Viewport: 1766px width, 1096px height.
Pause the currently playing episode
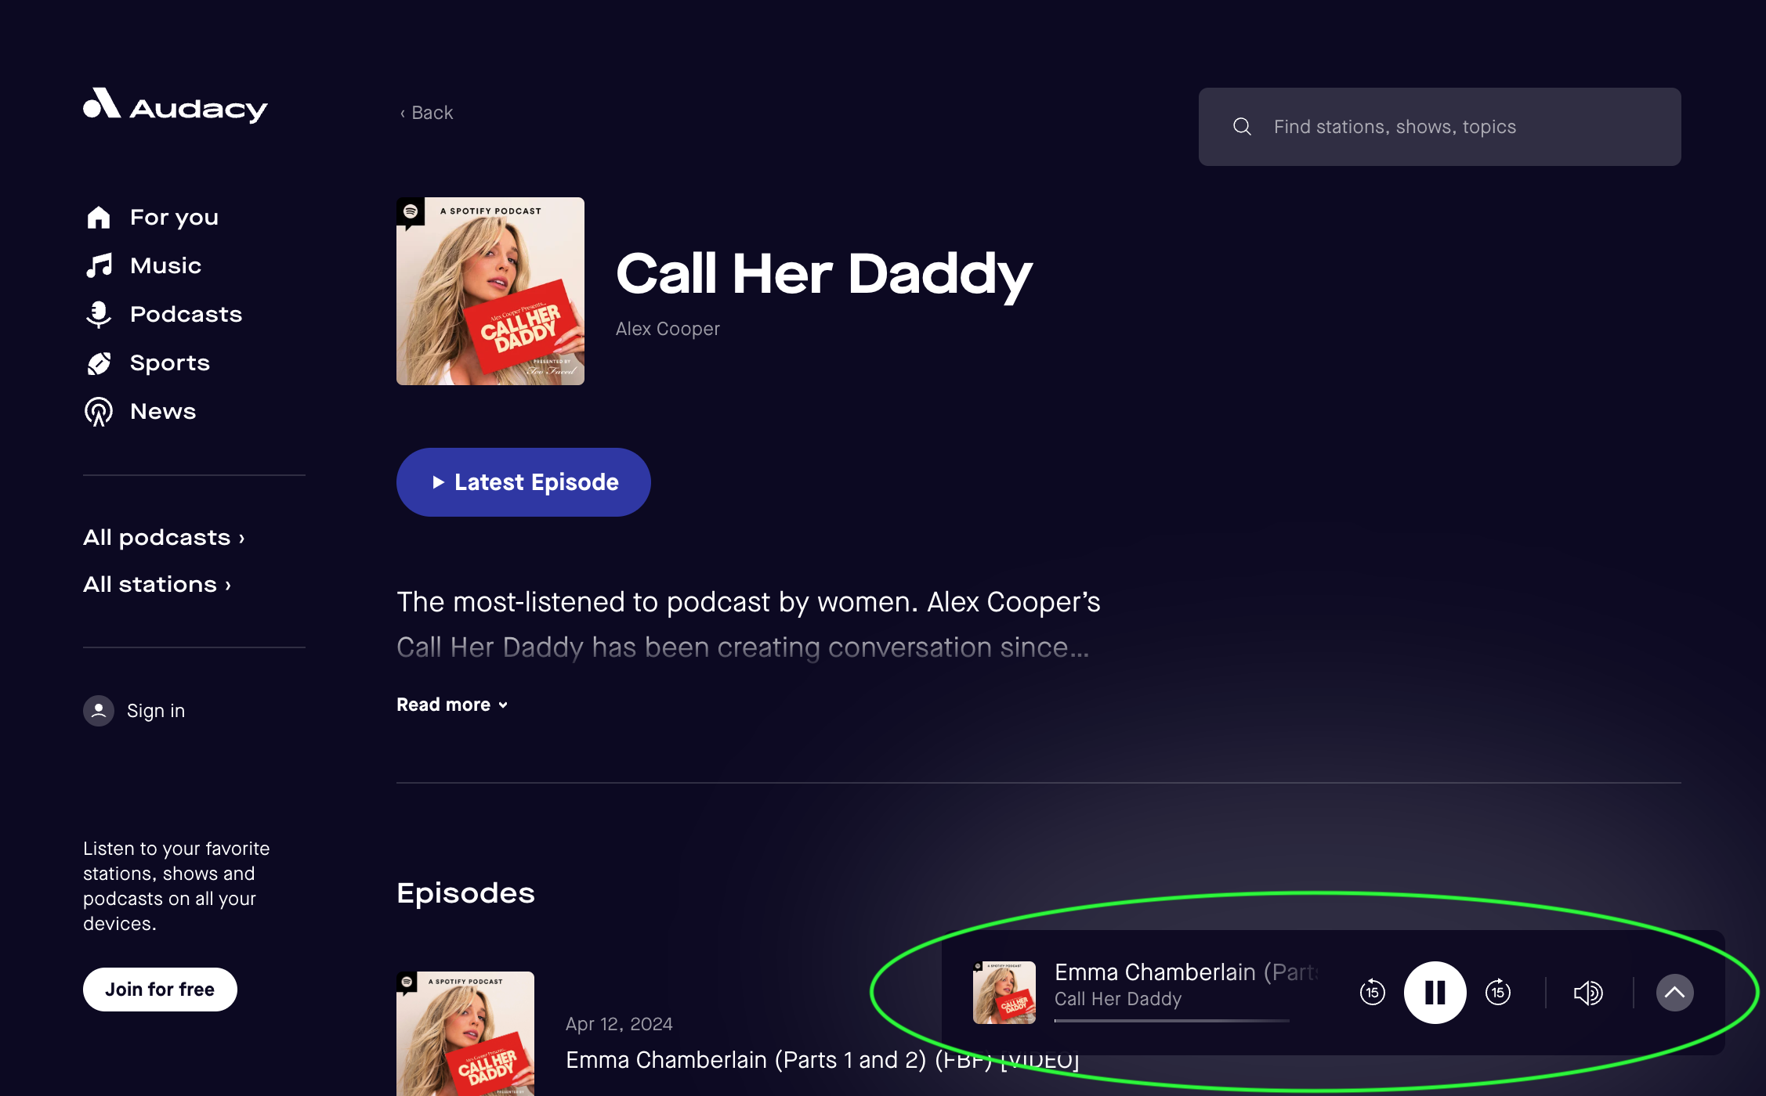(x=1435, y=992)
